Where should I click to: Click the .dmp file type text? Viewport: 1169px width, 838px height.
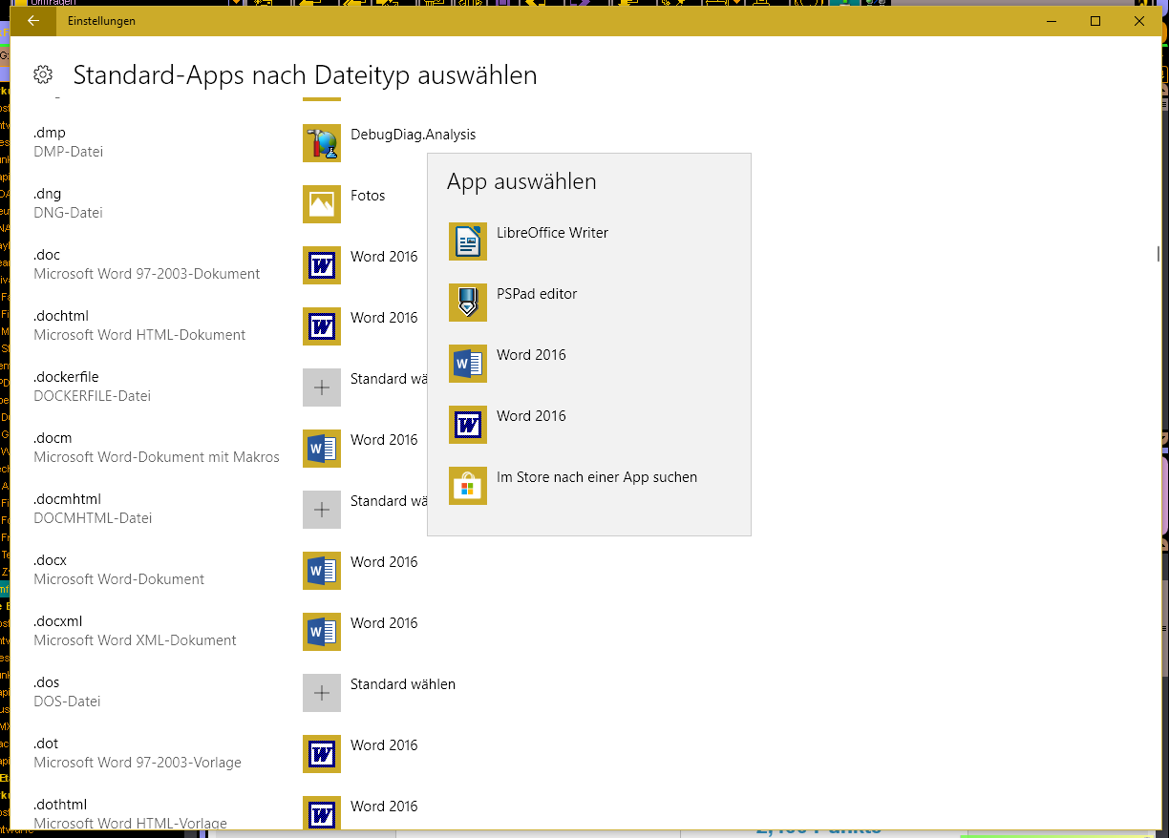pos(50,133)
